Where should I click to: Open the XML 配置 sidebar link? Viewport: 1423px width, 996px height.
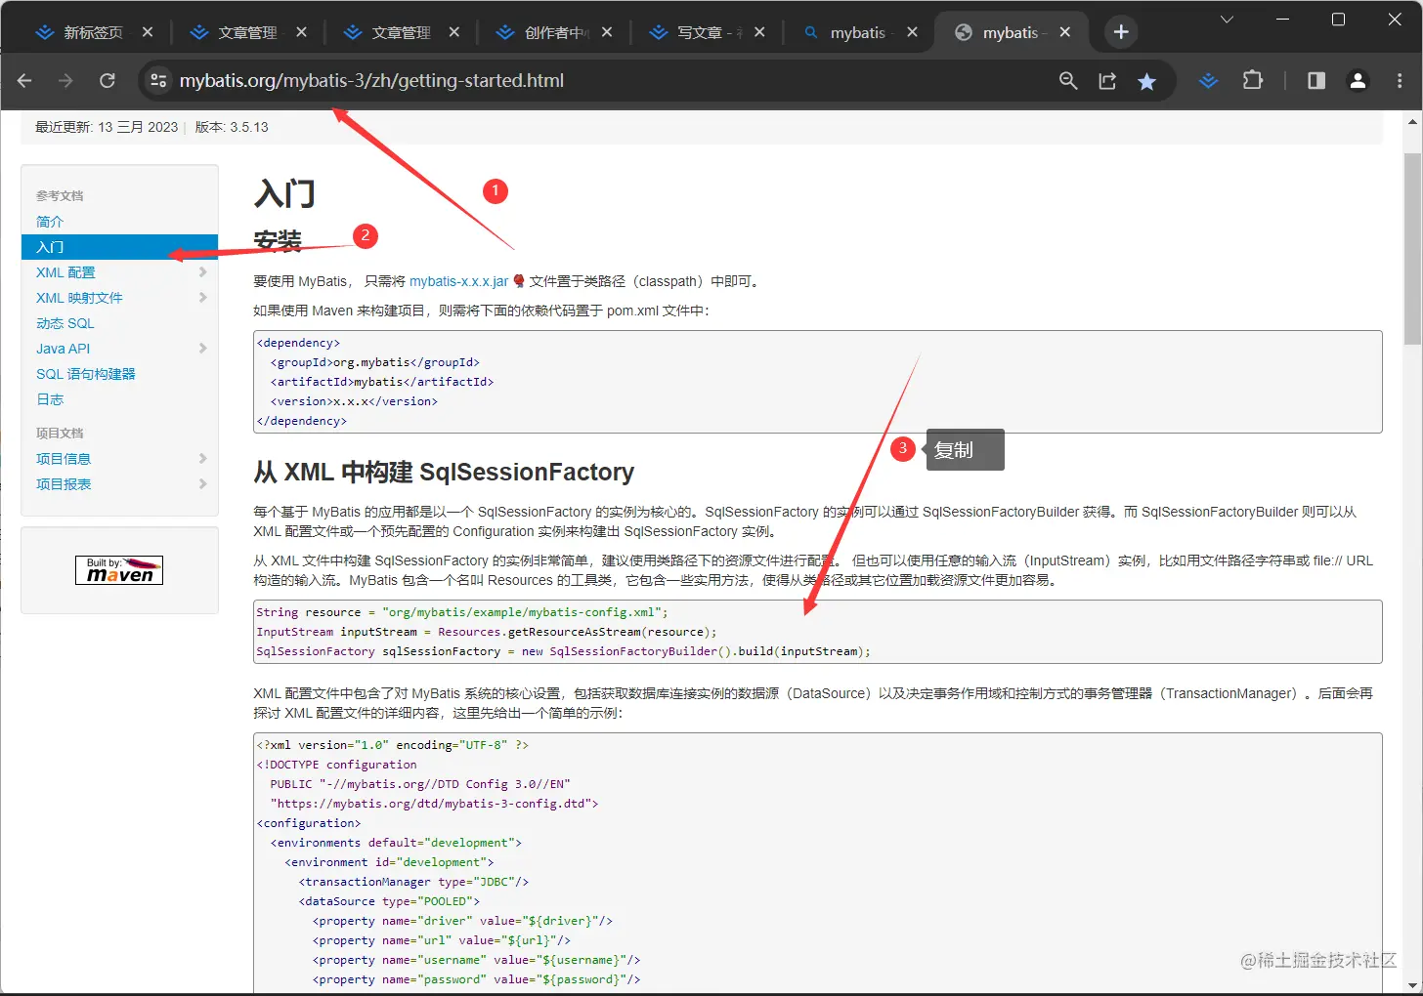(x=65, y=272)
